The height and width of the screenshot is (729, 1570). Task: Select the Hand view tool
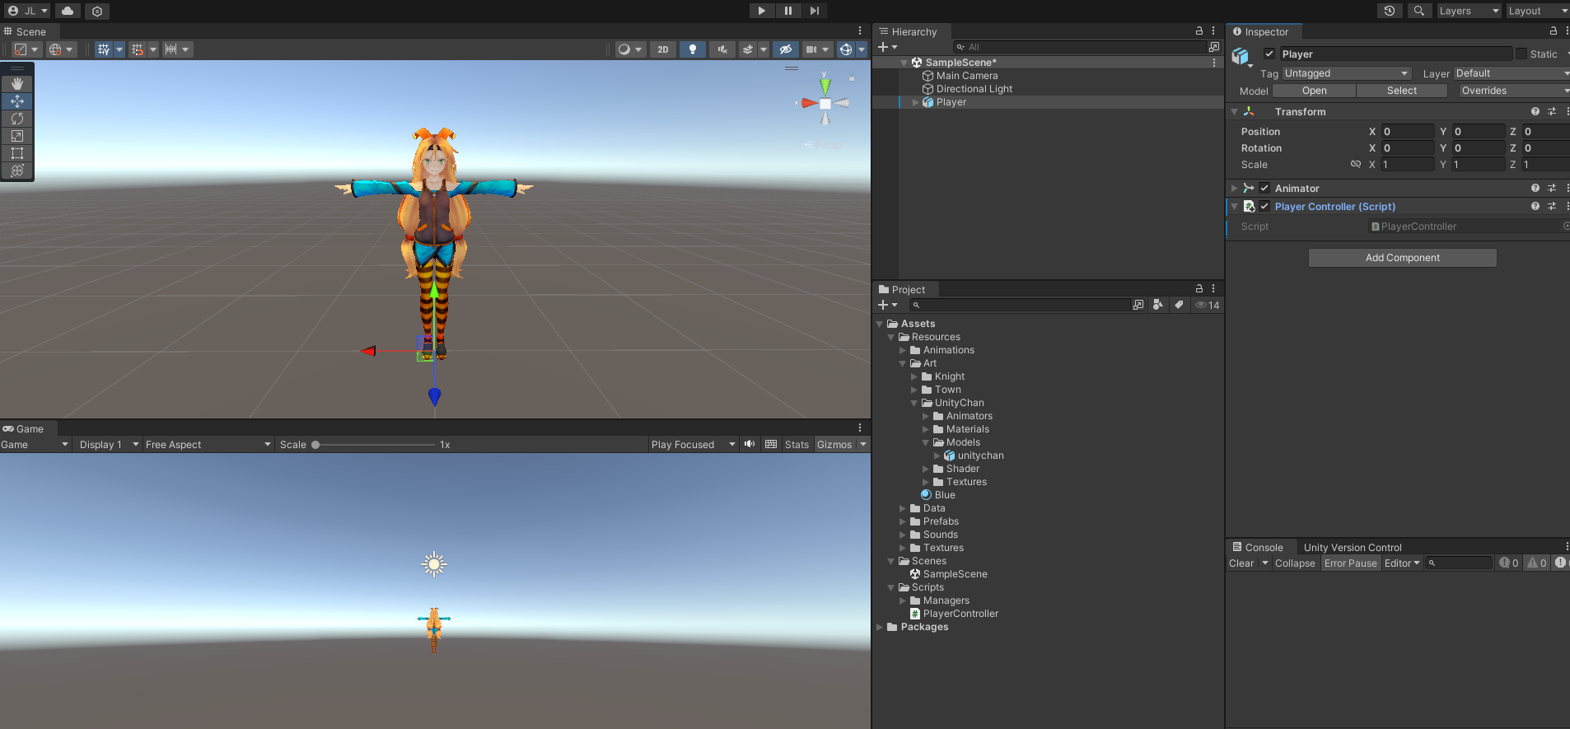(17, 84)
